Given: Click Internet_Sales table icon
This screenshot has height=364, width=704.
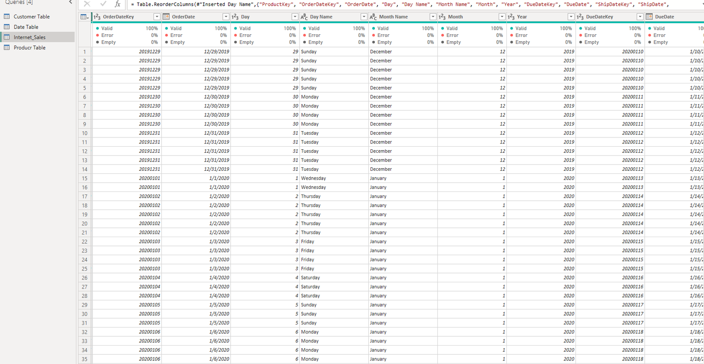Looking at the screenshot, I should pyautogui.click(x=7, y=37).
